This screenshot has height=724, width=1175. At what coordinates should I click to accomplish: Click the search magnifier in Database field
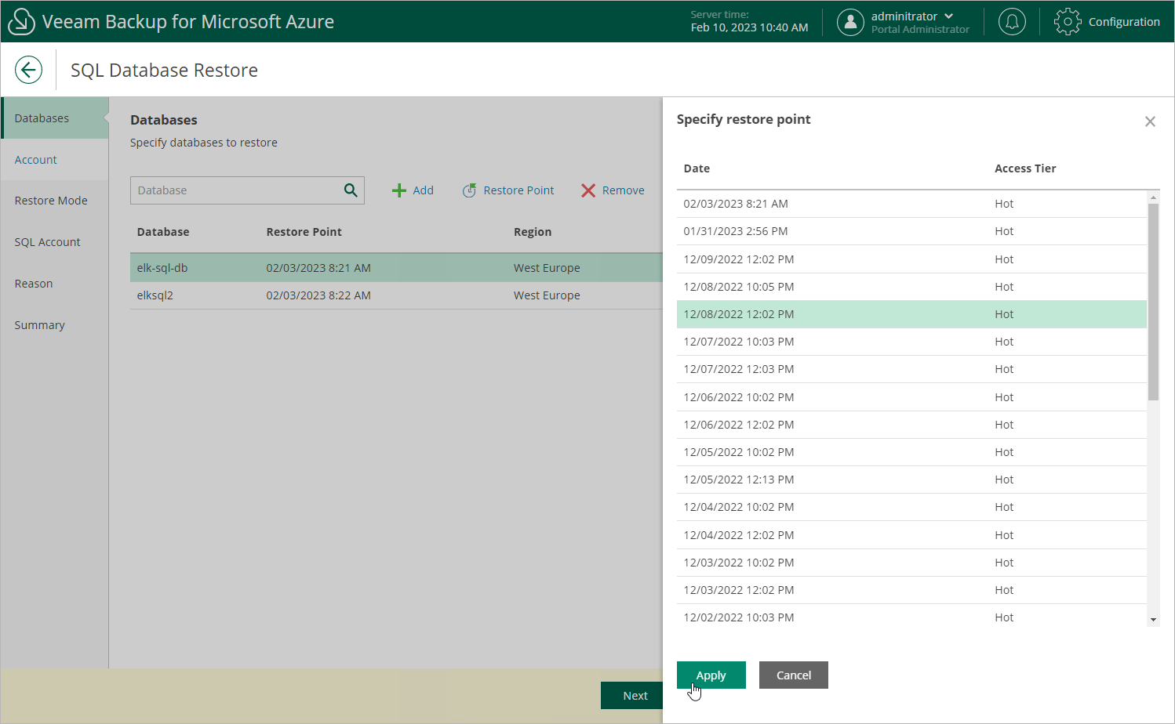point(351,190)
